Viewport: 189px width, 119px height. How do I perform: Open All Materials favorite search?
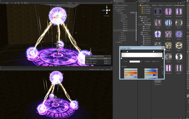[146, 7]
